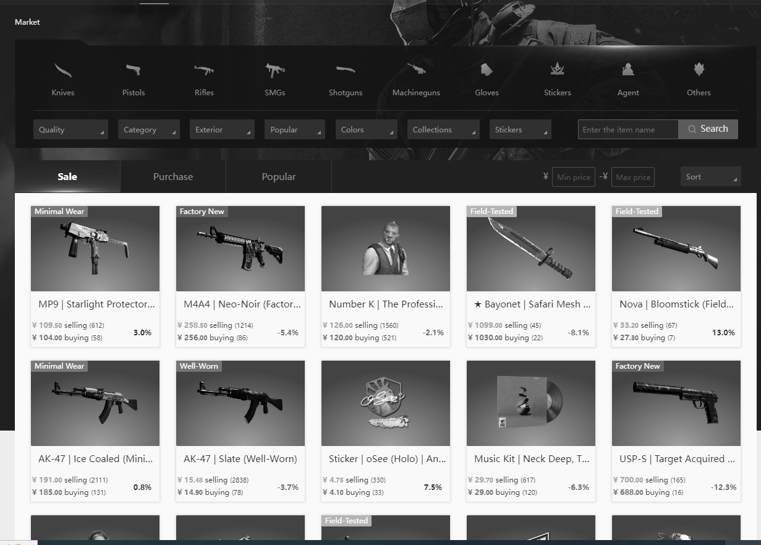
Task: Select the SMGs weapon icon
Action: click(x=275, y=70)
